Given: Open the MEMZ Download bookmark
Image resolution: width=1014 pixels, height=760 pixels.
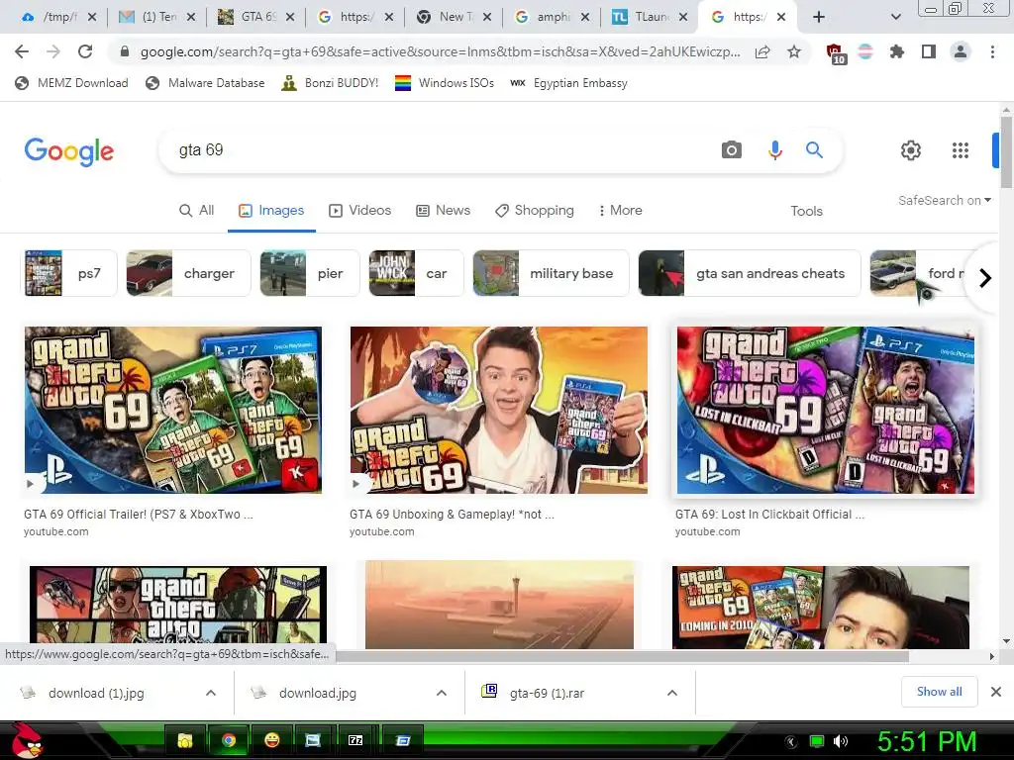Looking at the screenshot, I should (x=71, y=83).
